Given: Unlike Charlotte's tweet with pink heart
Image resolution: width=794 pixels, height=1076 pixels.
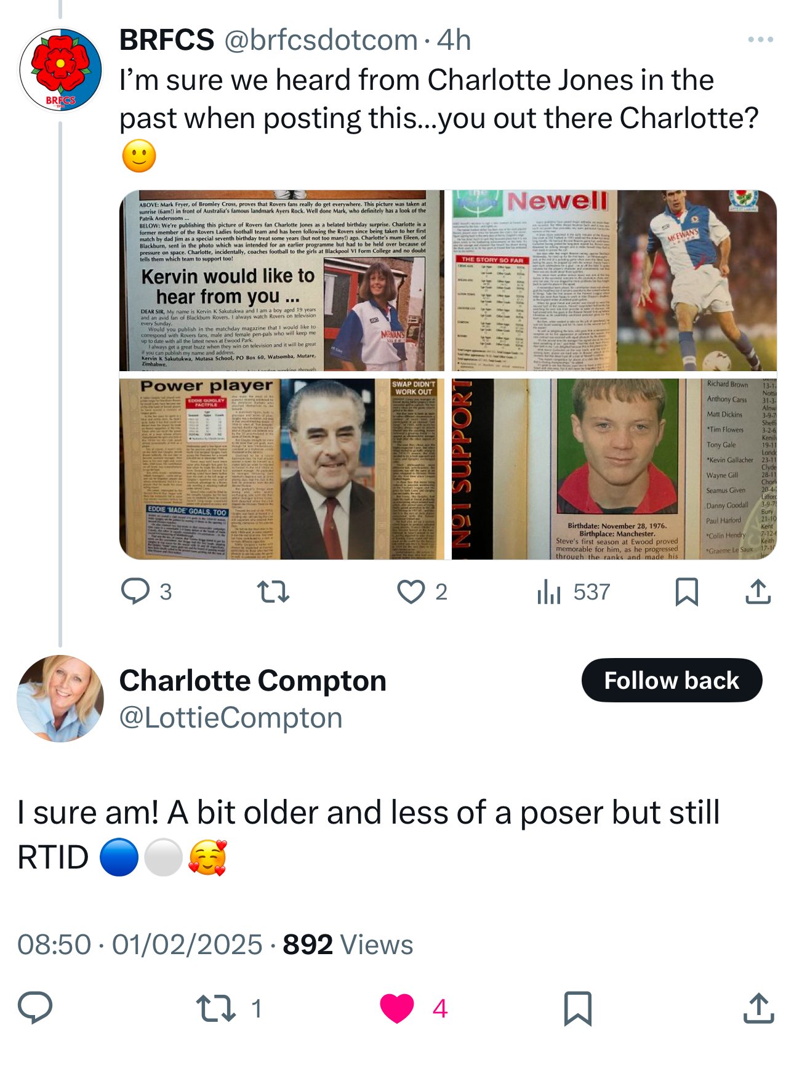Looking at the screenshot, I should 397,1008.
